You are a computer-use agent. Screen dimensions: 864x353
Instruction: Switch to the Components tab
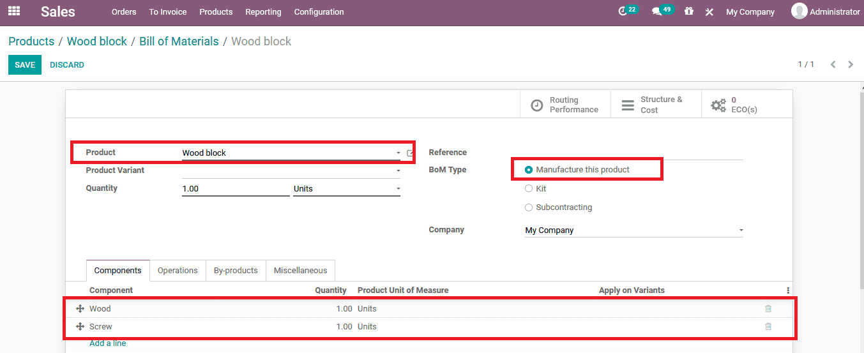118,271
